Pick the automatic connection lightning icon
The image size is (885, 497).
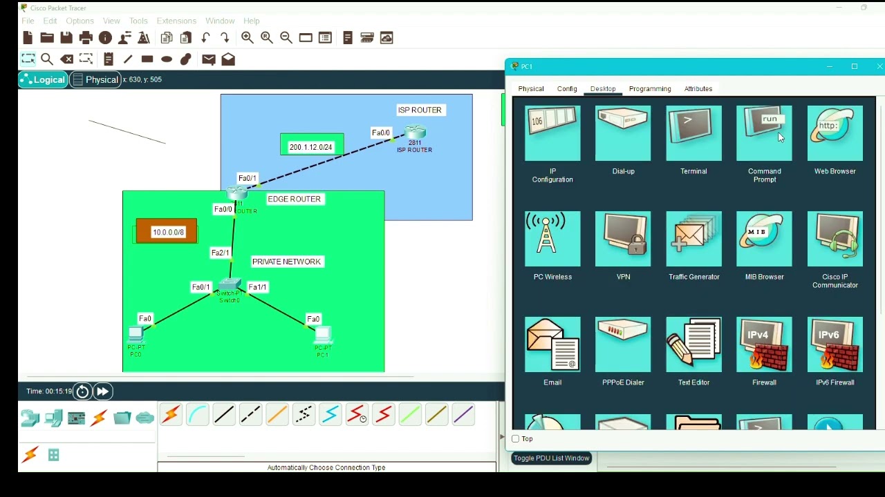[171, 415]
